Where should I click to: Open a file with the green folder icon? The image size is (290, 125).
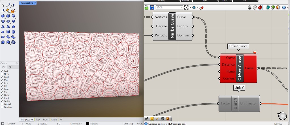(x=146, y=8)
